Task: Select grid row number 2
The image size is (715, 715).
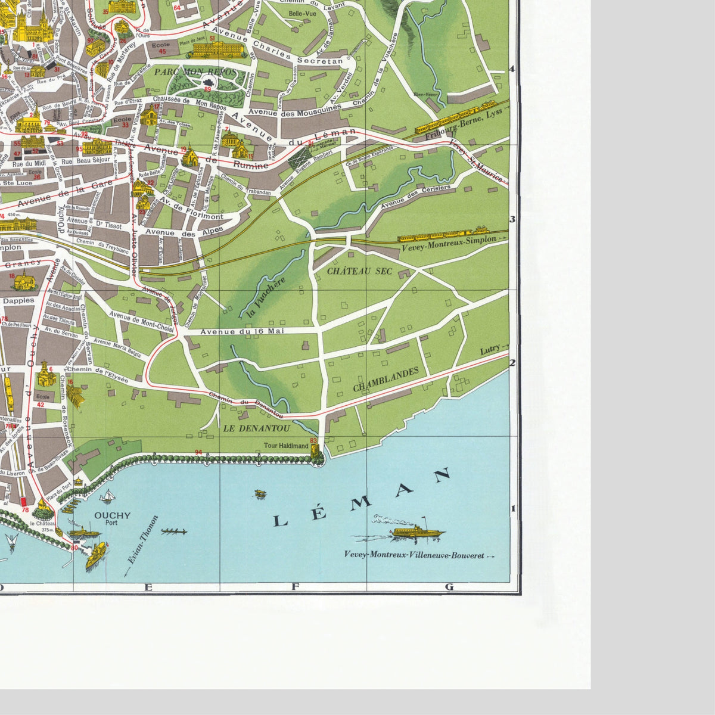Action: (513, 363)
